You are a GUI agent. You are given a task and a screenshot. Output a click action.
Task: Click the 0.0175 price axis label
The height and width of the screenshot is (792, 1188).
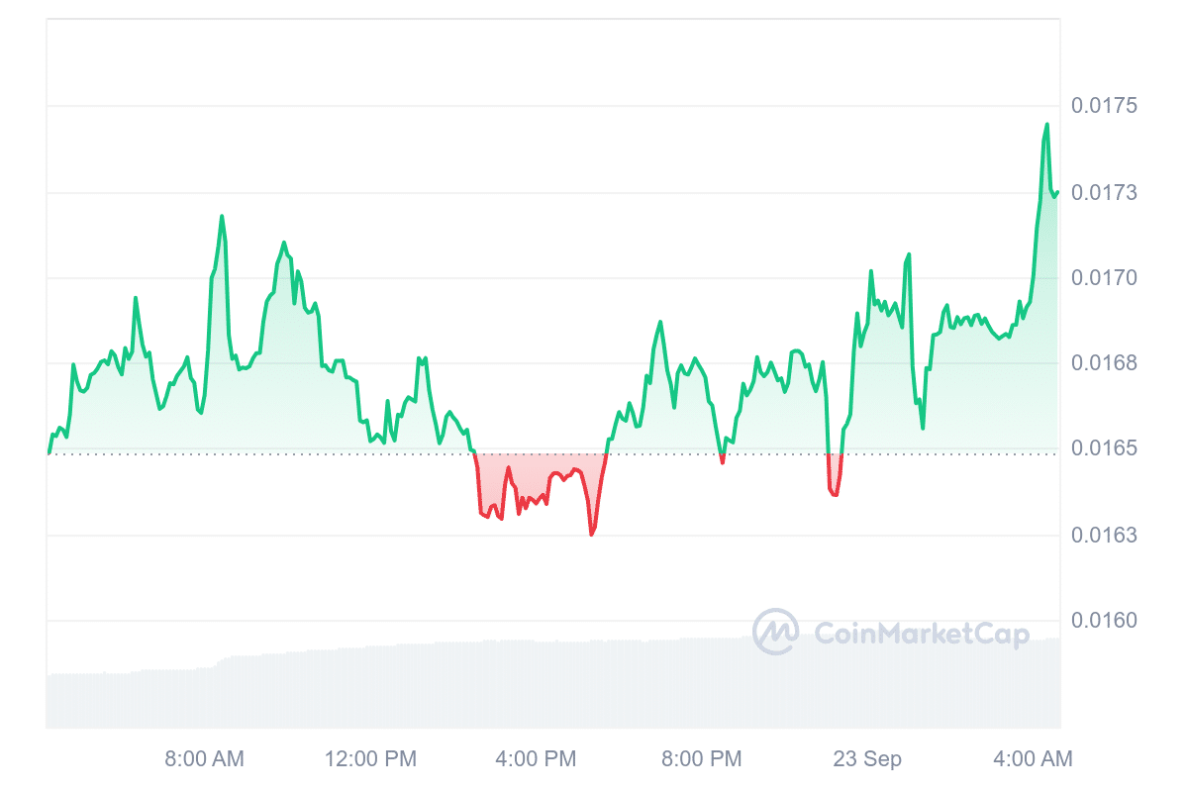coord(1104,106)
